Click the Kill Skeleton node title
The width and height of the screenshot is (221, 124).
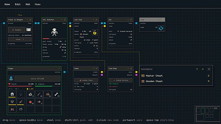pos(48,20)
